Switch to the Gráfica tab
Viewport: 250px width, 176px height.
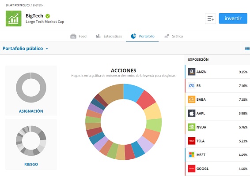(173, 36)
